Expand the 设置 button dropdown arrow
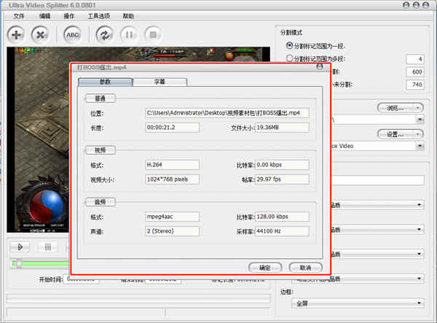Image resolution: width=437 pixels, height=323 pixels. click(418, 134)
